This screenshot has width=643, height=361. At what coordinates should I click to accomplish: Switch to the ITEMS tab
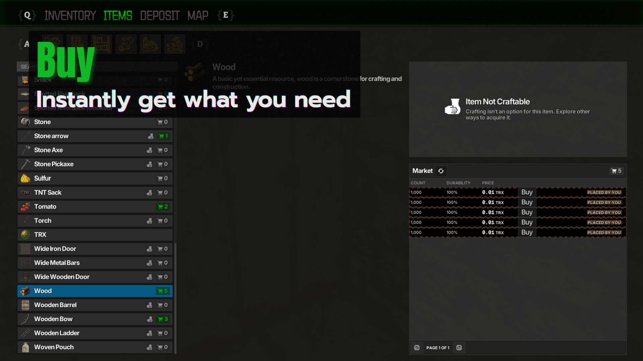pos(118,15)
